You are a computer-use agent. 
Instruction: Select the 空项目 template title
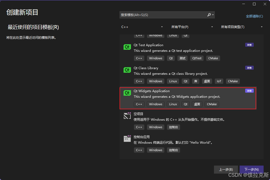click(138, 114)
